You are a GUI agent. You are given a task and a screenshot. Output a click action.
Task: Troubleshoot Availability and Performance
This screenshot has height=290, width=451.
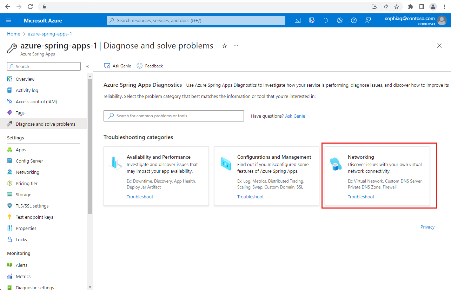click(x=140, y=197)
